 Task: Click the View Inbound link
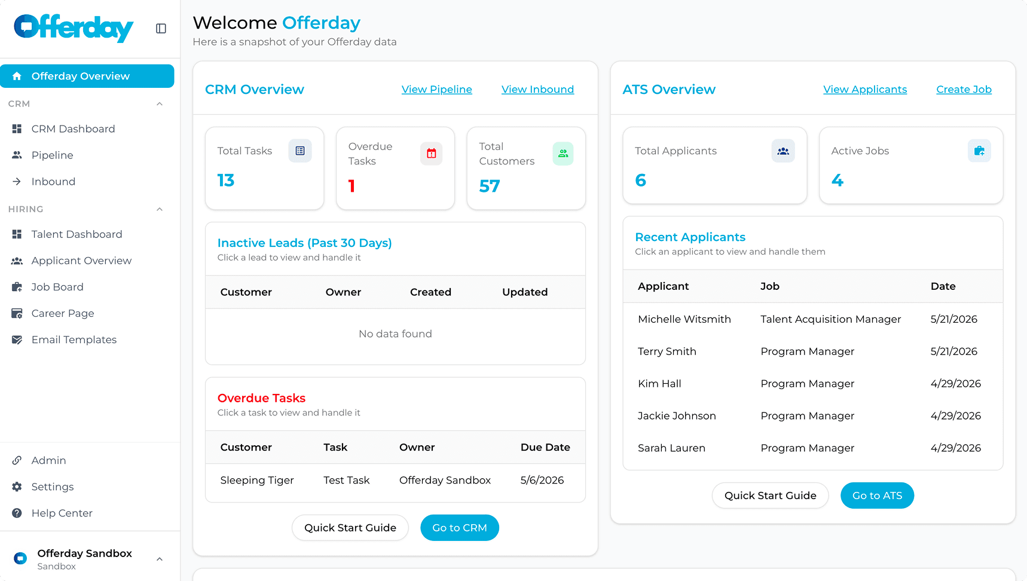pyautogui.click(x=537, y=89)
